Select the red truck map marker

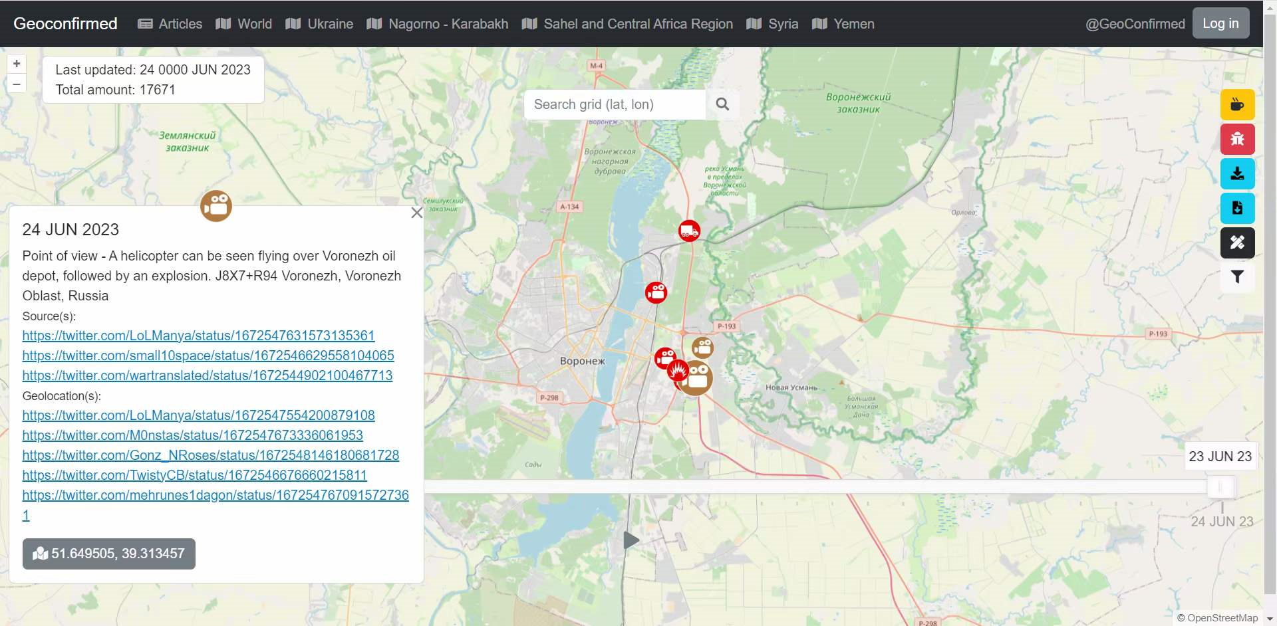(689, 231)
